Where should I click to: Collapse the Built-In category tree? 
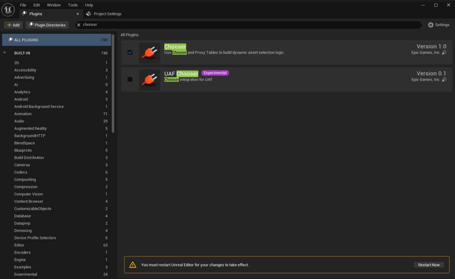(5, 53)
